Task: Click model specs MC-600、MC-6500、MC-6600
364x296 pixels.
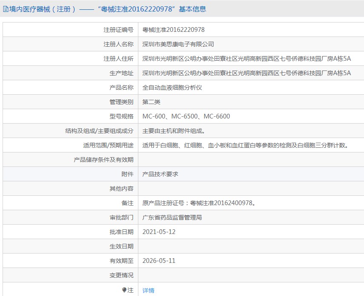Action: 186,116
